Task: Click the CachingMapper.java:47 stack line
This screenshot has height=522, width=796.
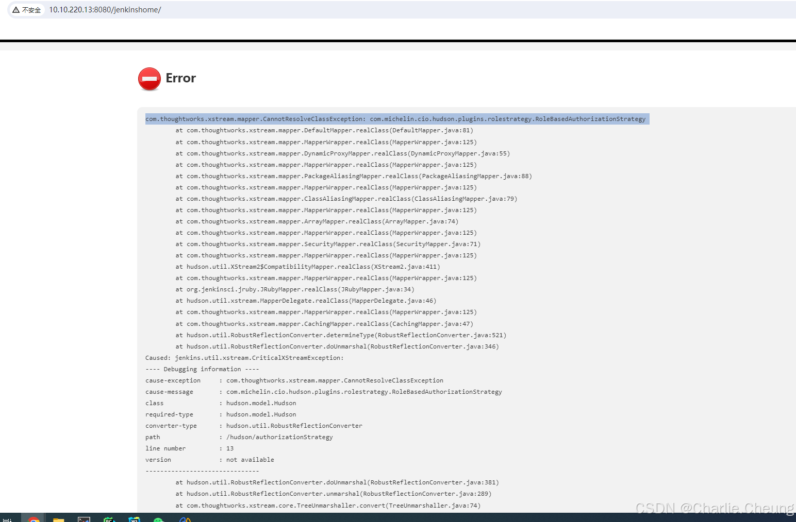Action: (324, 324)
